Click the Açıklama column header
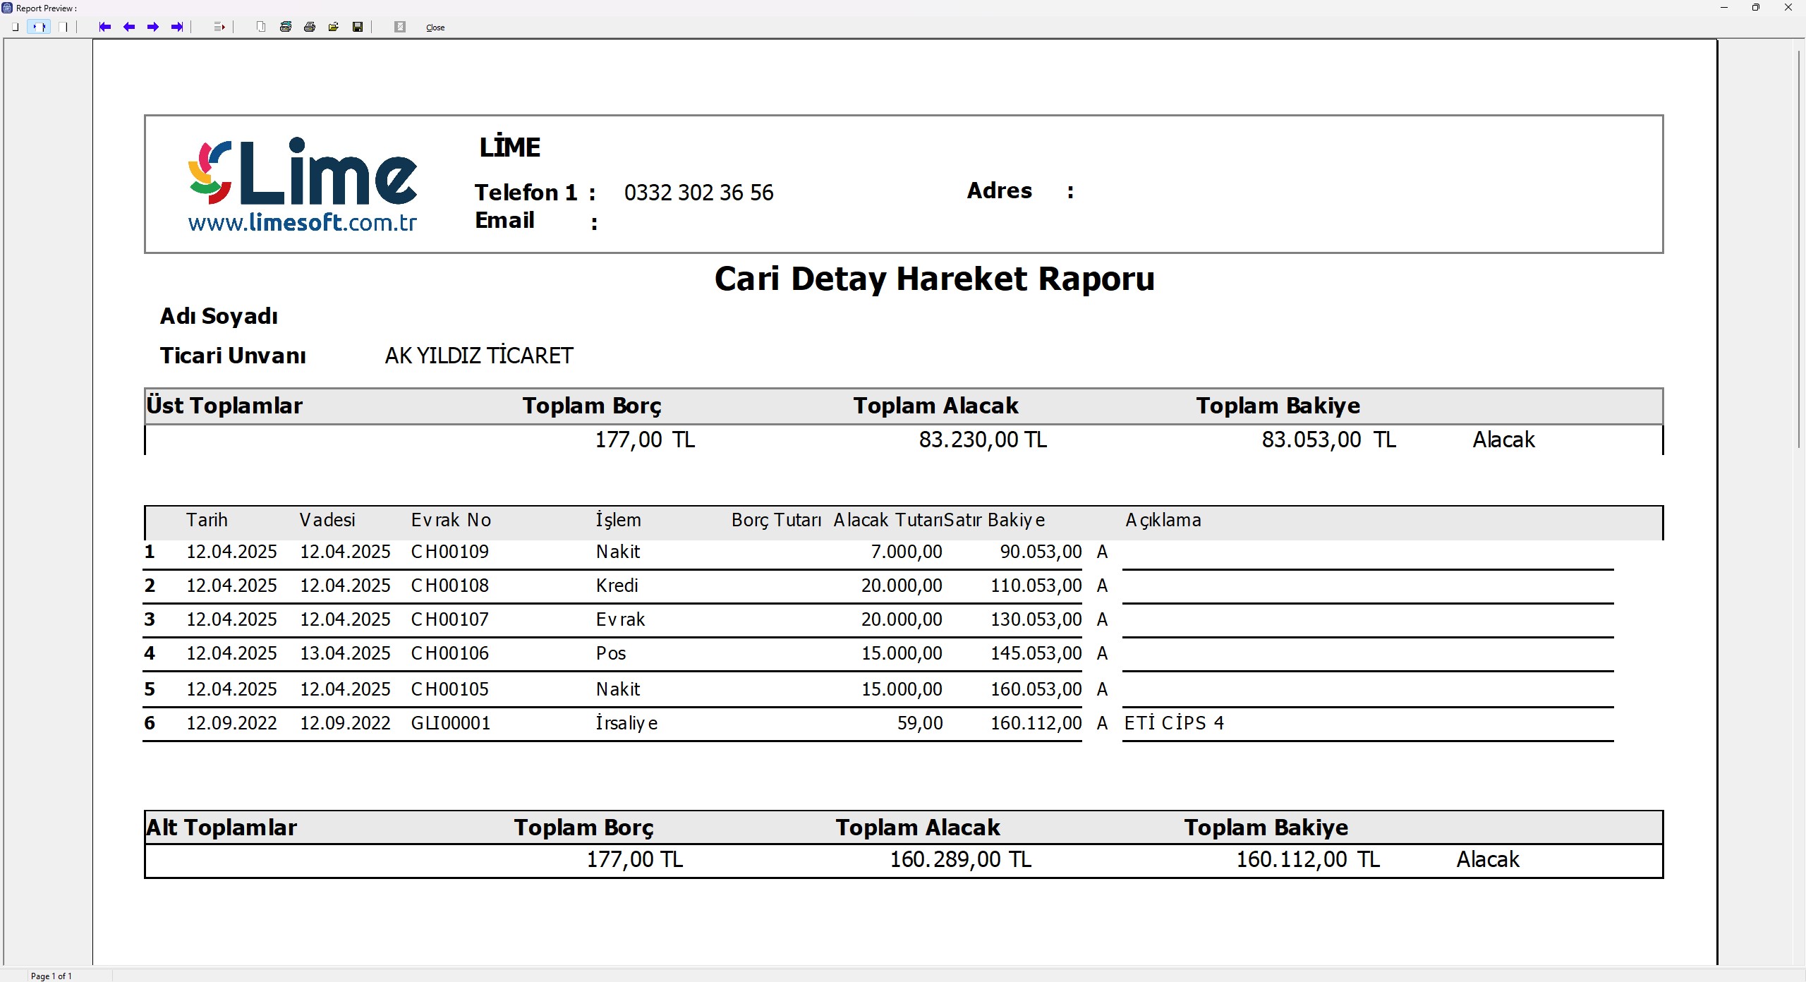The width and height of the screenshot is (1806, 982). [x=1163, y=520]
